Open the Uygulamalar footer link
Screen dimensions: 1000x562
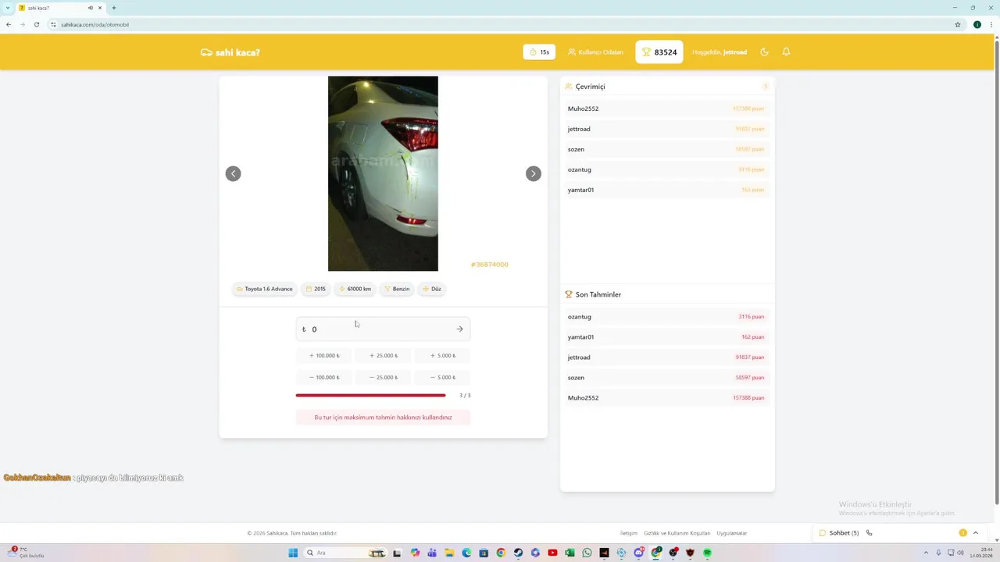(x=732, y=533)
